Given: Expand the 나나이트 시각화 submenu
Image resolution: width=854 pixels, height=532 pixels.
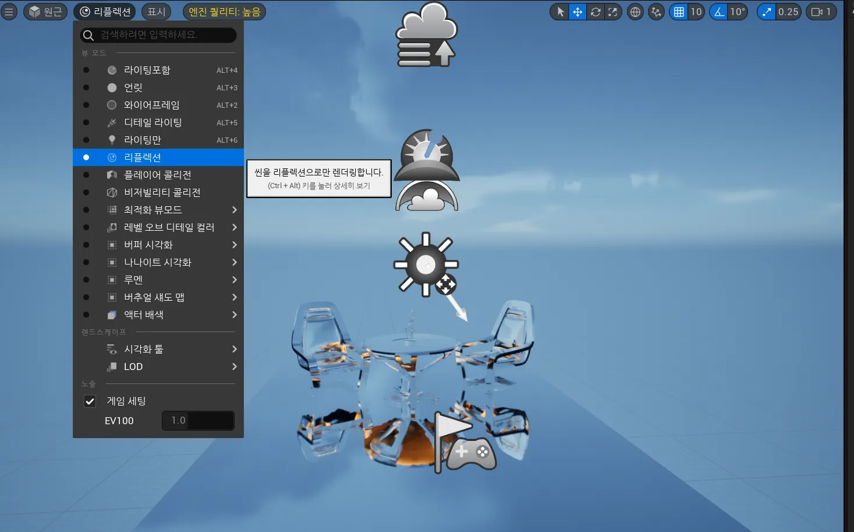Looking at the screenshot, I should click(158, 262).
